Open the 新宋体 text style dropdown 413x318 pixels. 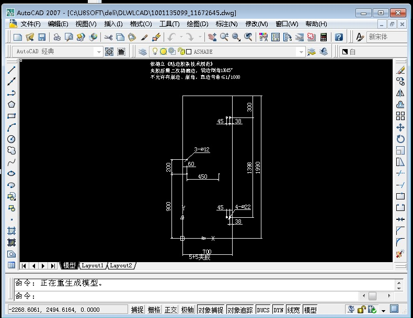point(387,37)
